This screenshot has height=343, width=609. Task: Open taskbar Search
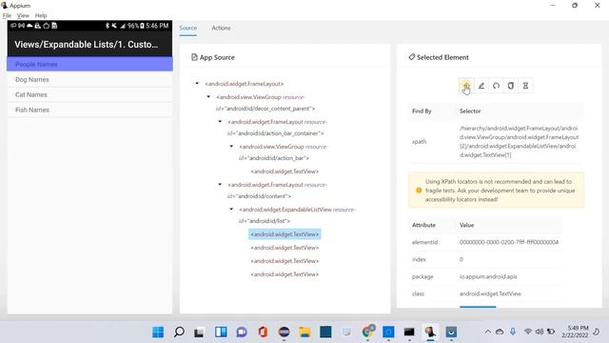(x=179, y=333)
